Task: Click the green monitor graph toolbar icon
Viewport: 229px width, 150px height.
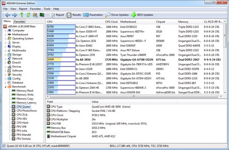Action: tap(42, 15)
